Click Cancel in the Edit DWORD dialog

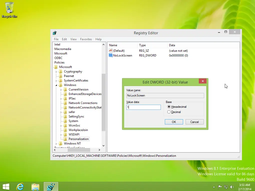pos(194,122)
